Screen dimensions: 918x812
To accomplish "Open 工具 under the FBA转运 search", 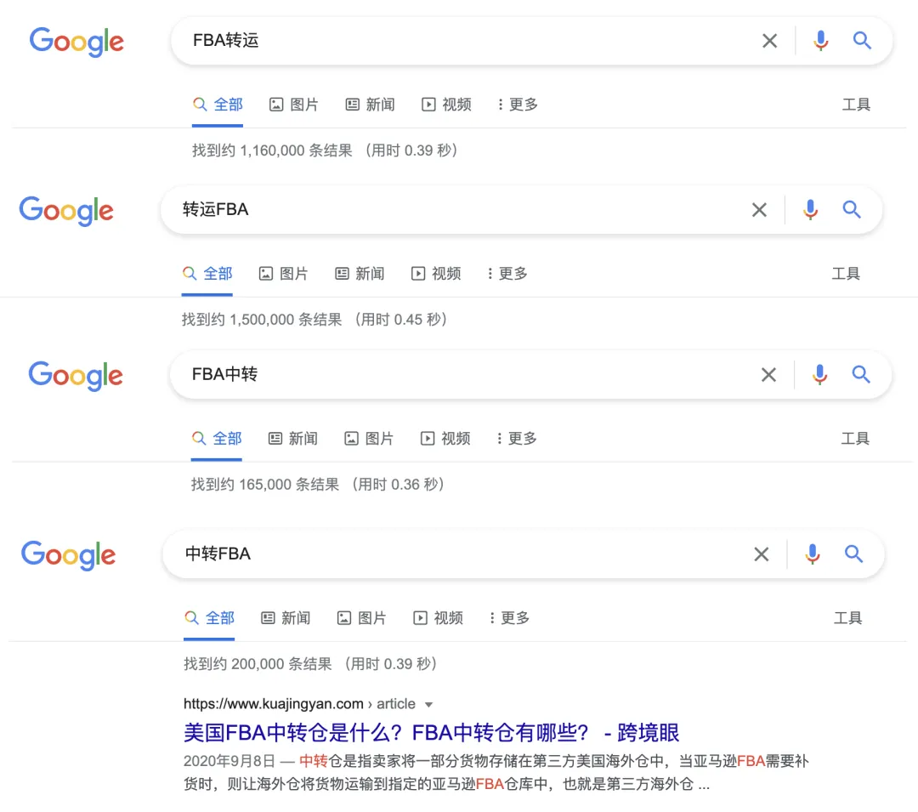I will (856, 105).
